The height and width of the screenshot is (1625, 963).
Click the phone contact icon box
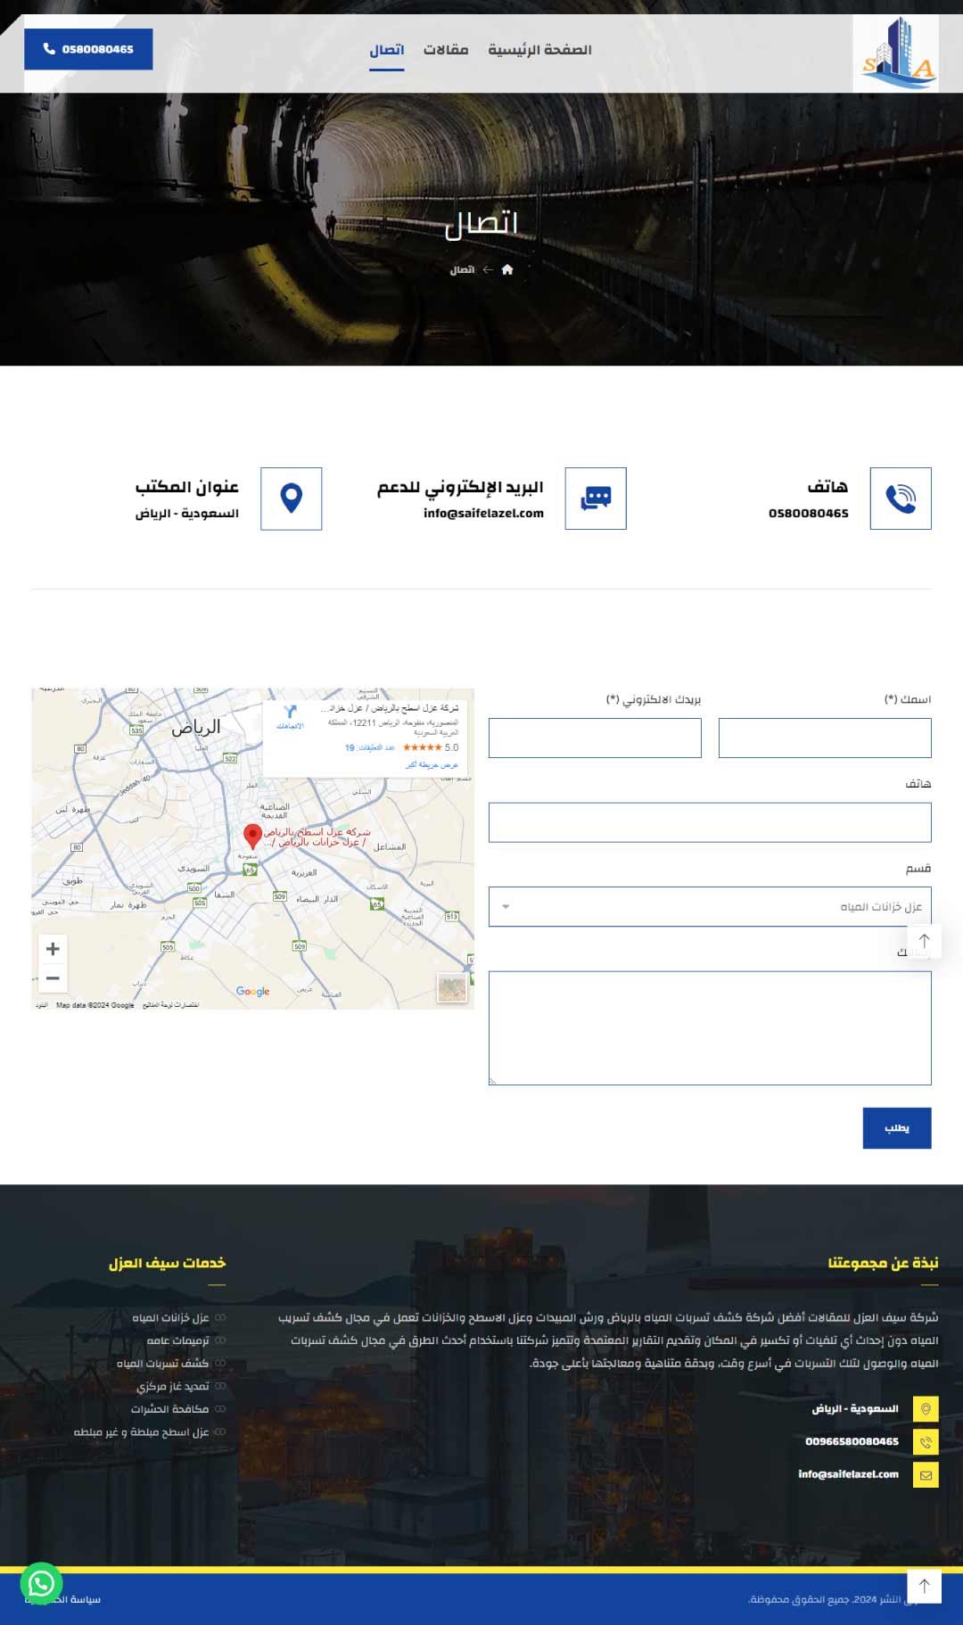900,499
